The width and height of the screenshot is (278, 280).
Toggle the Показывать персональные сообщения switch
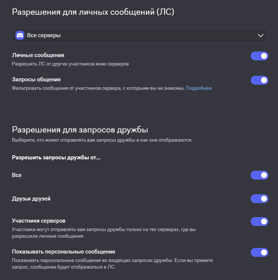pos(260,252)
